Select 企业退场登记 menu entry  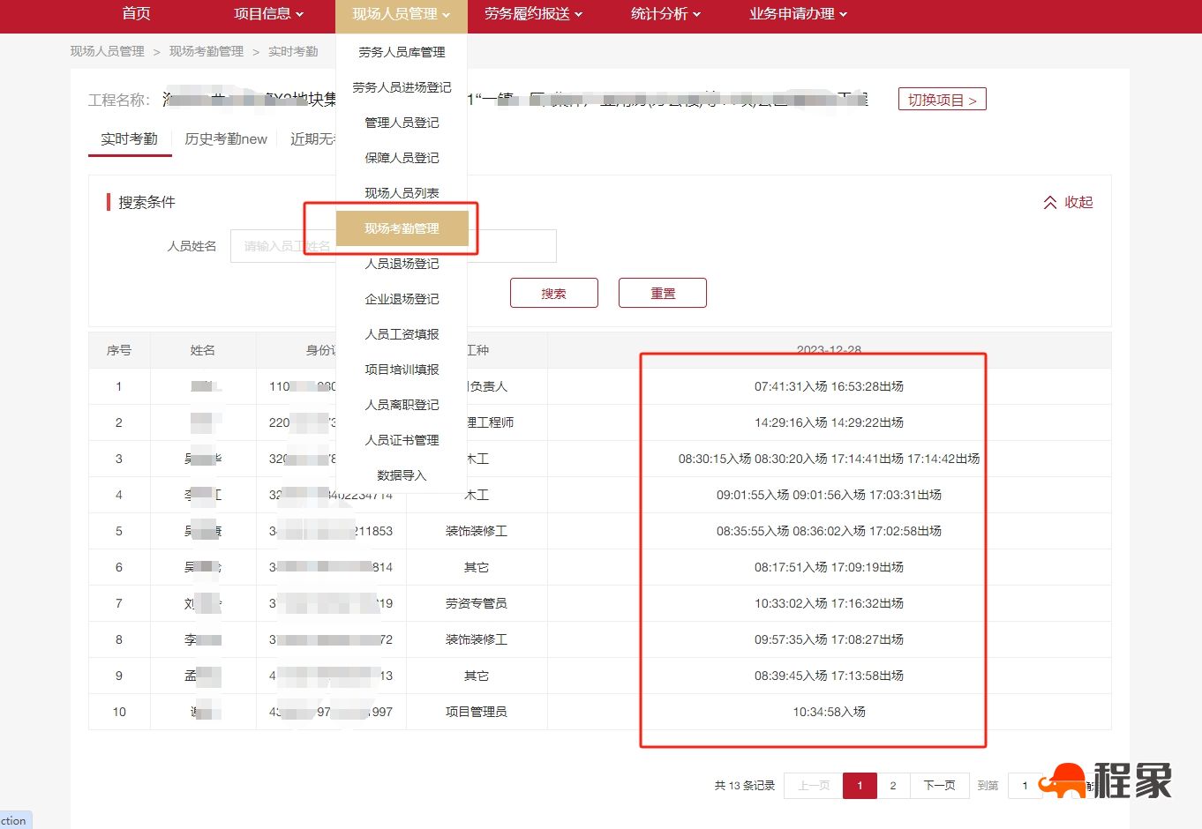click(x=402, y=299)
